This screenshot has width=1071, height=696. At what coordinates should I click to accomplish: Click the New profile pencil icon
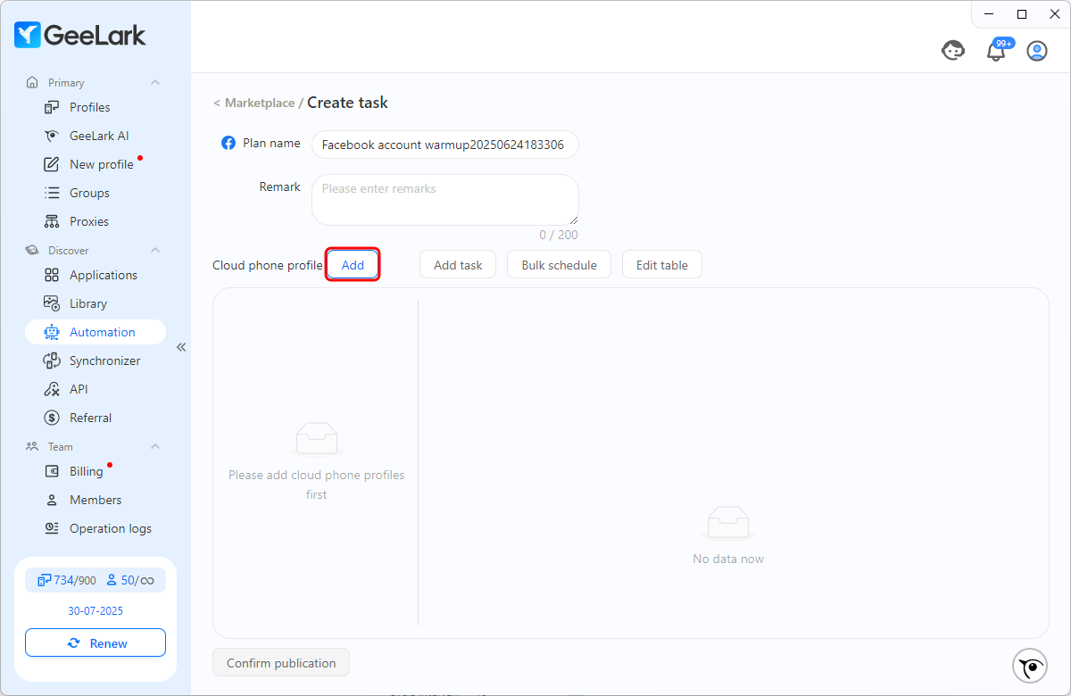point(52,164)
